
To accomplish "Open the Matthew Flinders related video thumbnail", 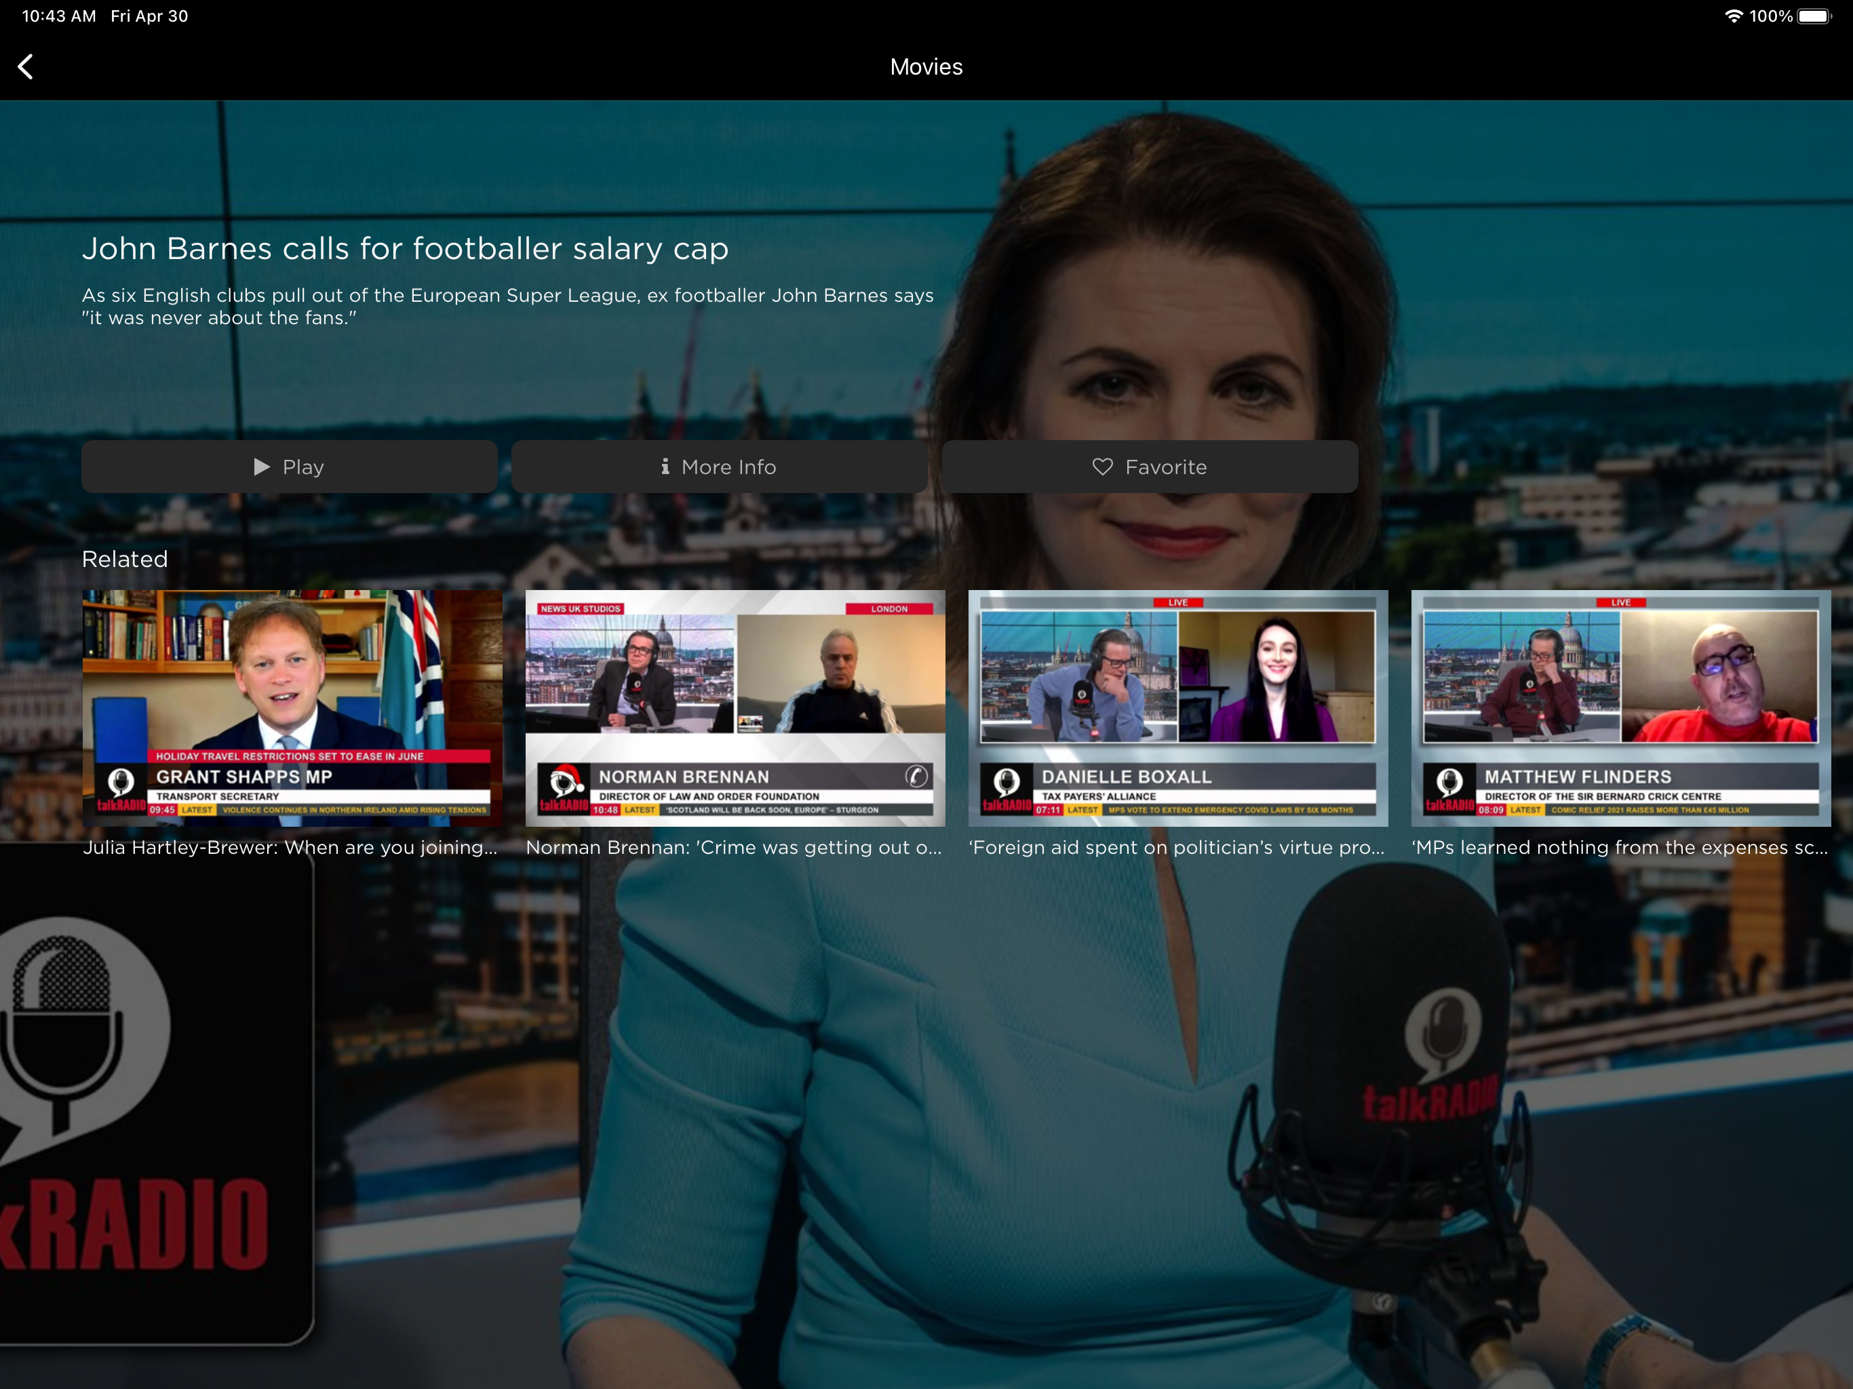I will click(x=1620, y=708).
